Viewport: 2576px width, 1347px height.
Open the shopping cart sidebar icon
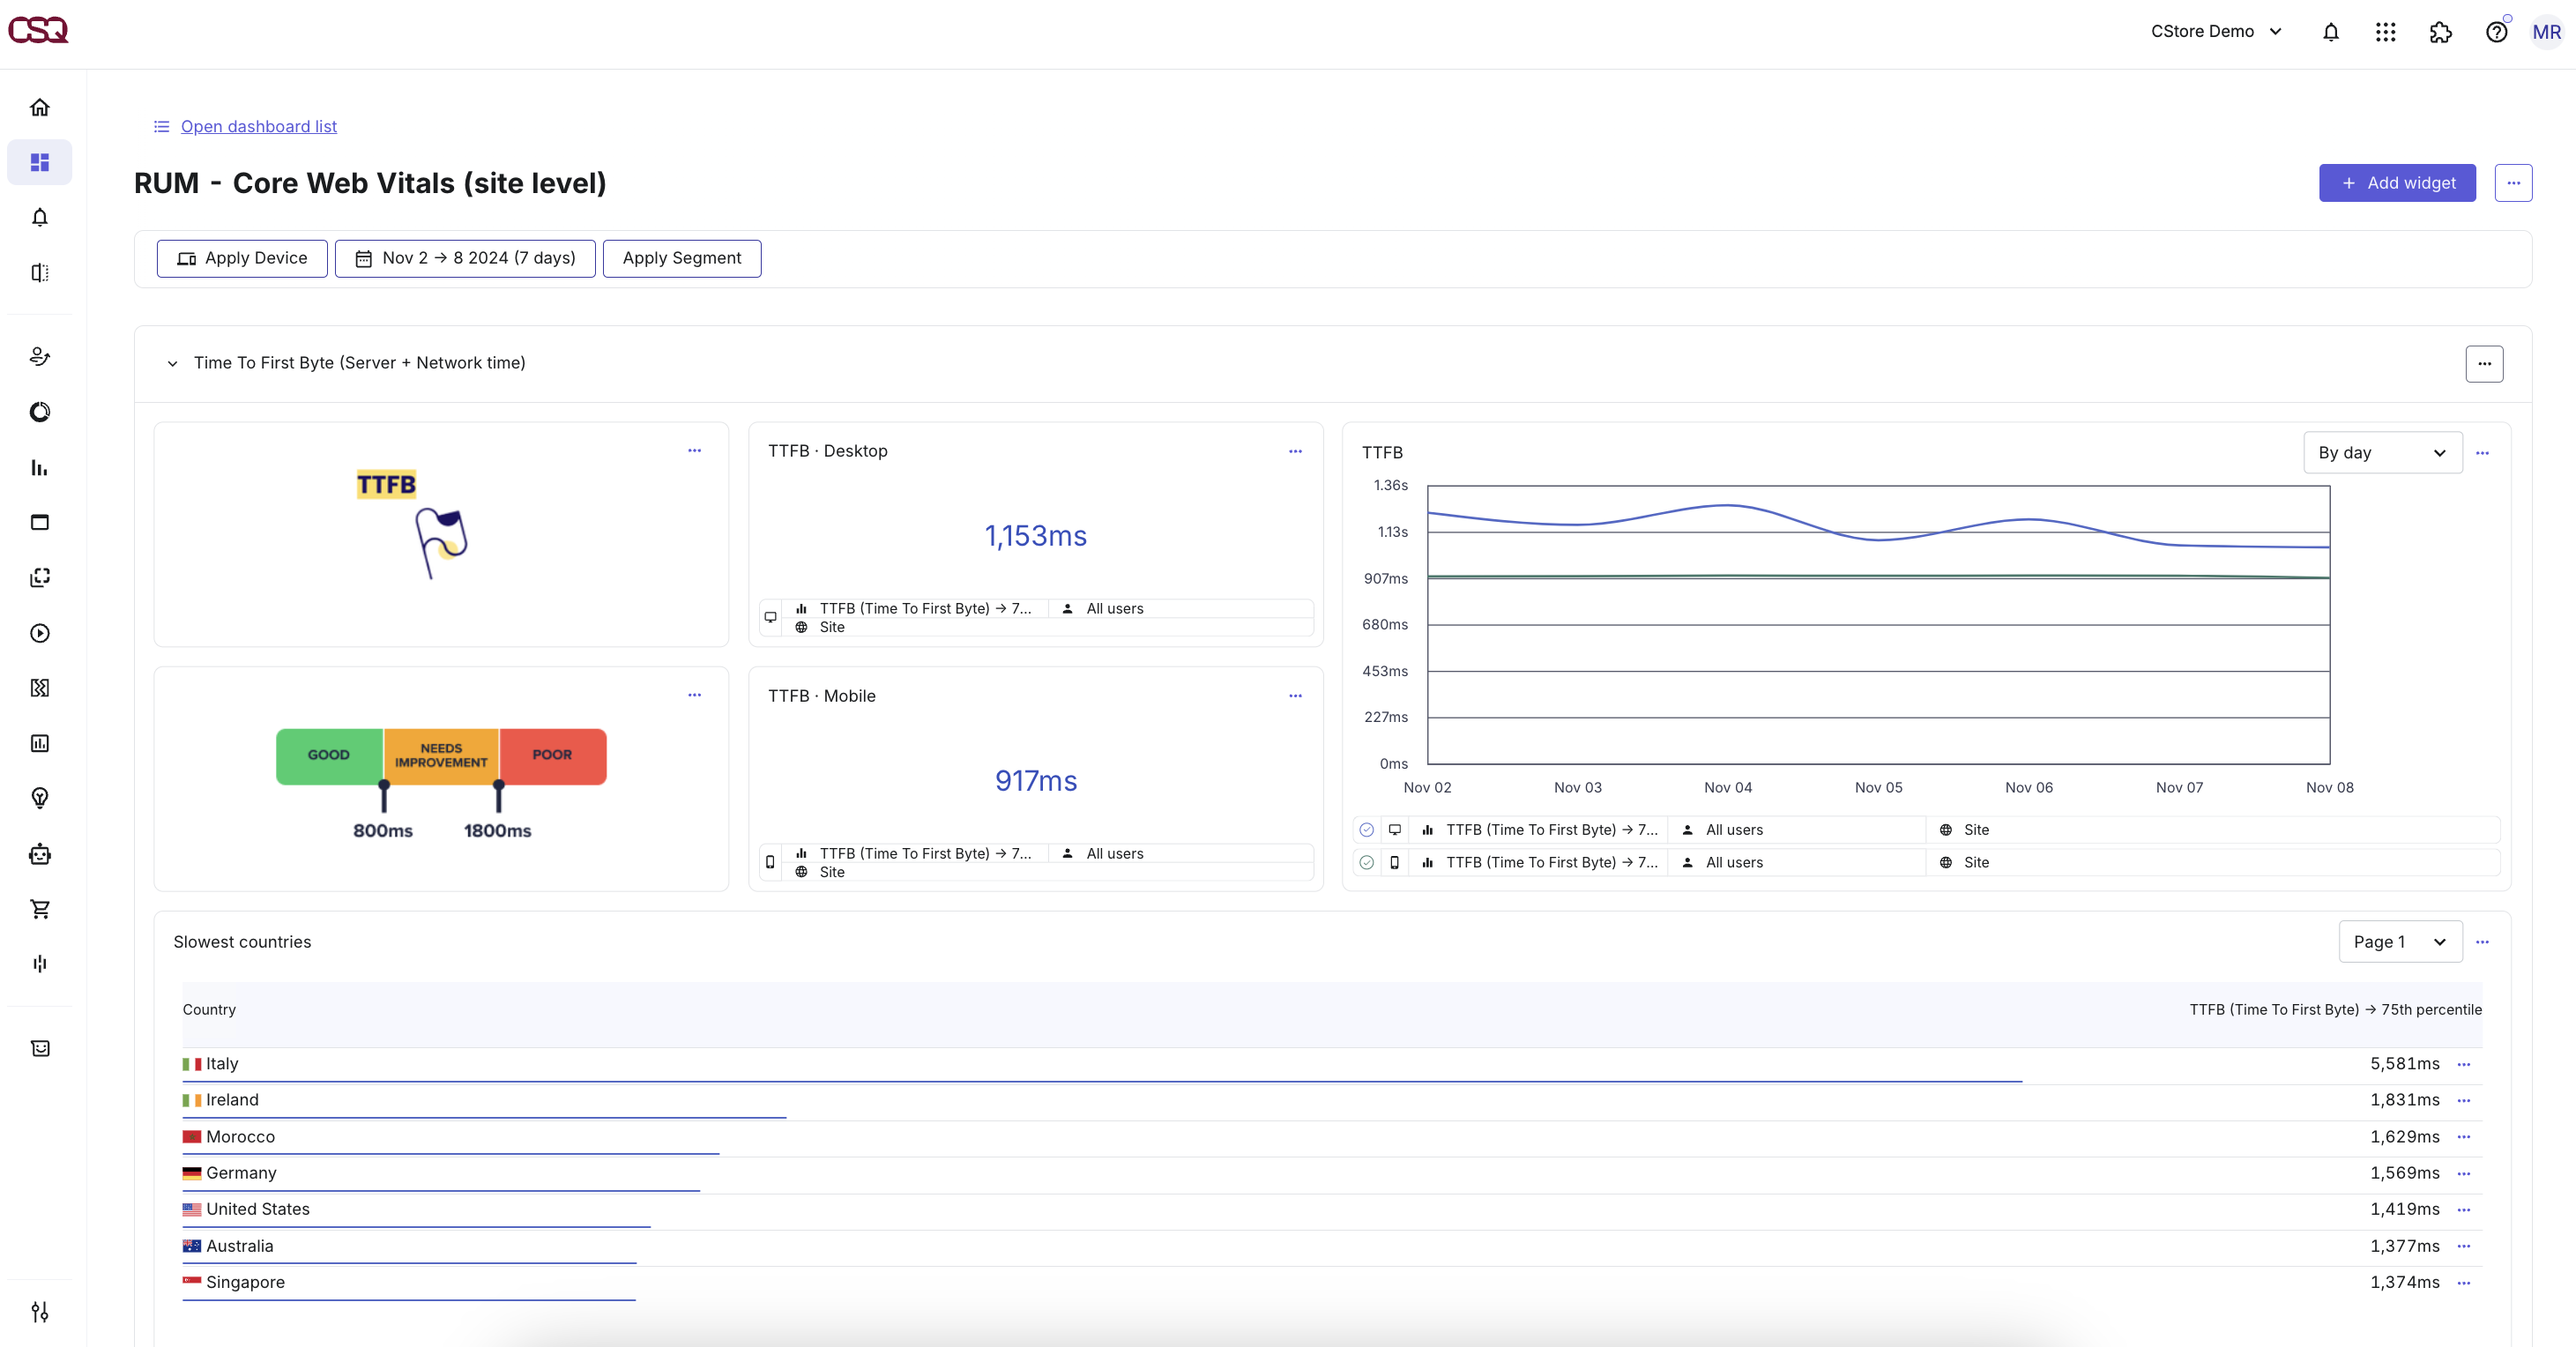(x=40, y=909)
